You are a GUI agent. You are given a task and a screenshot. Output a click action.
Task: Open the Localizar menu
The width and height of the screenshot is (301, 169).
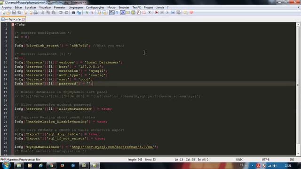pos(31,8)
